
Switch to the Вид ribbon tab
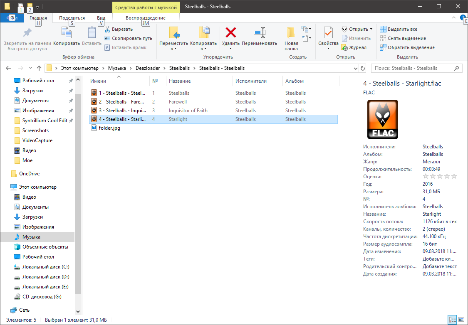pos(101,18)
